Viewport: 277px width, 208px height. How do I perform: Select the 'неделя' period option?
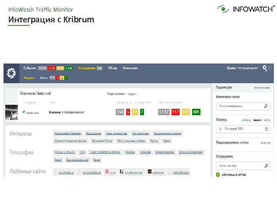point(257,120)
